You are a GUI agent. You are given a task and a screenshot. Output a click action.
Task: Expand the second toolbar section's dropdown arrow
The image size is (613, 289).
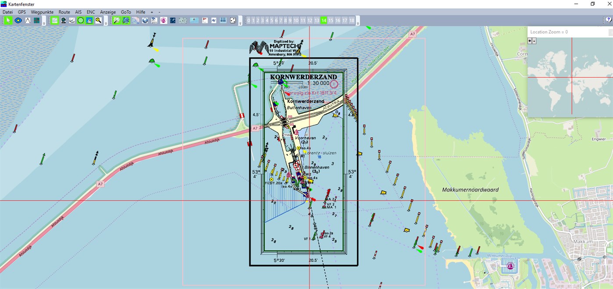coord(106,22)
